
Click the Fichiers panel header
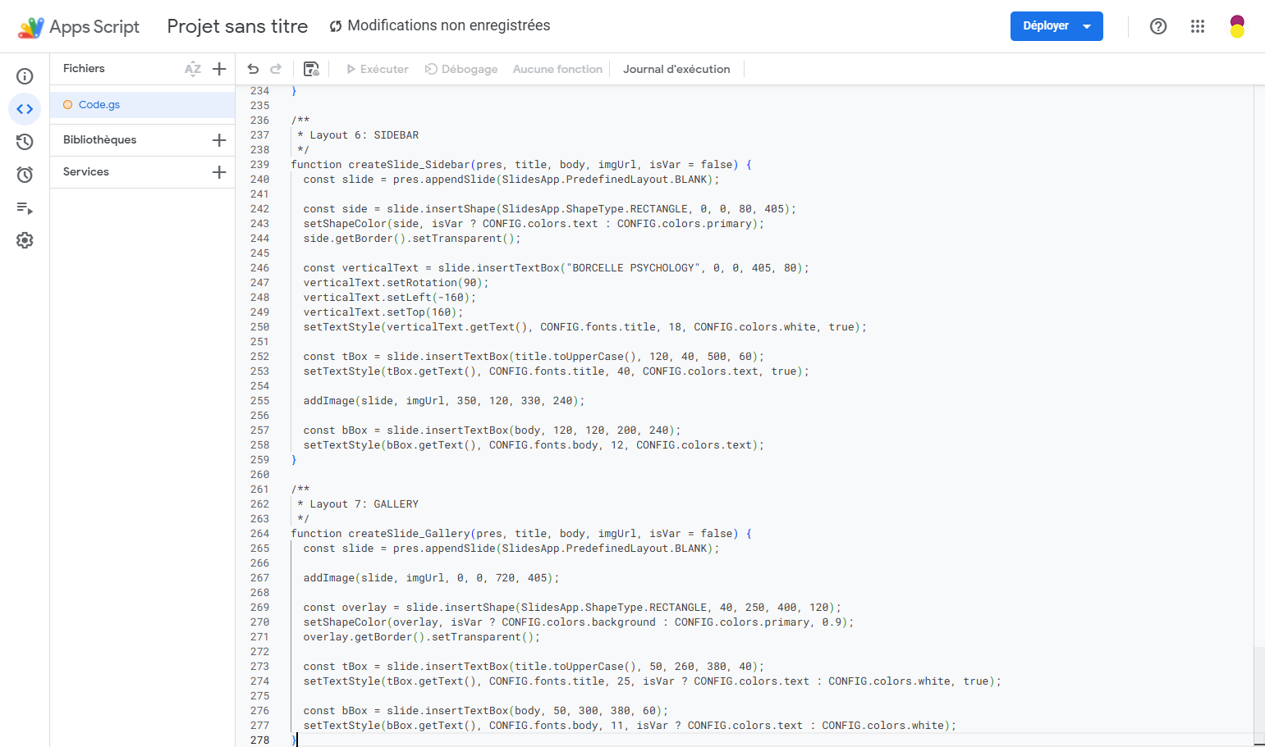(84, 69)
